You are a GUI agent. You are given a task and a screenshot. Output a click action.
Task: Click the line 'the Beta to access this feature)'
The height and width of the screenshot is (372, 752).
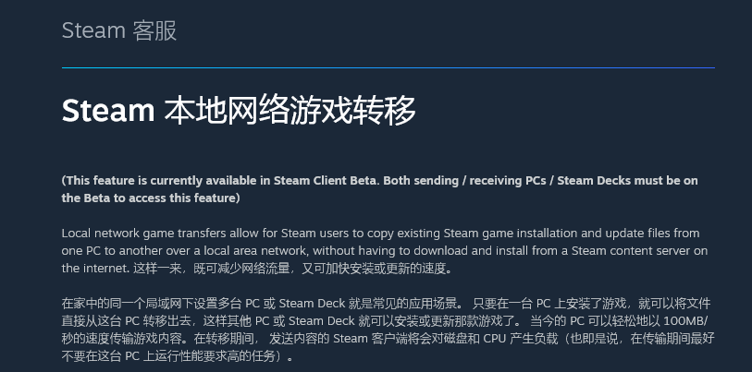[x=151, y=198]
